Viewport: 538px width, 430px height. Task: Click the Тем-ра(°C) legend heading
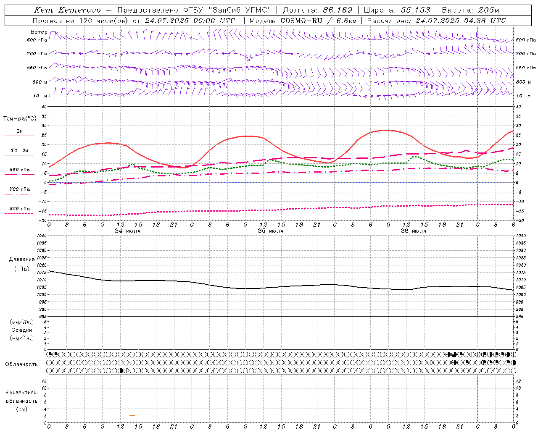(20, 119)
